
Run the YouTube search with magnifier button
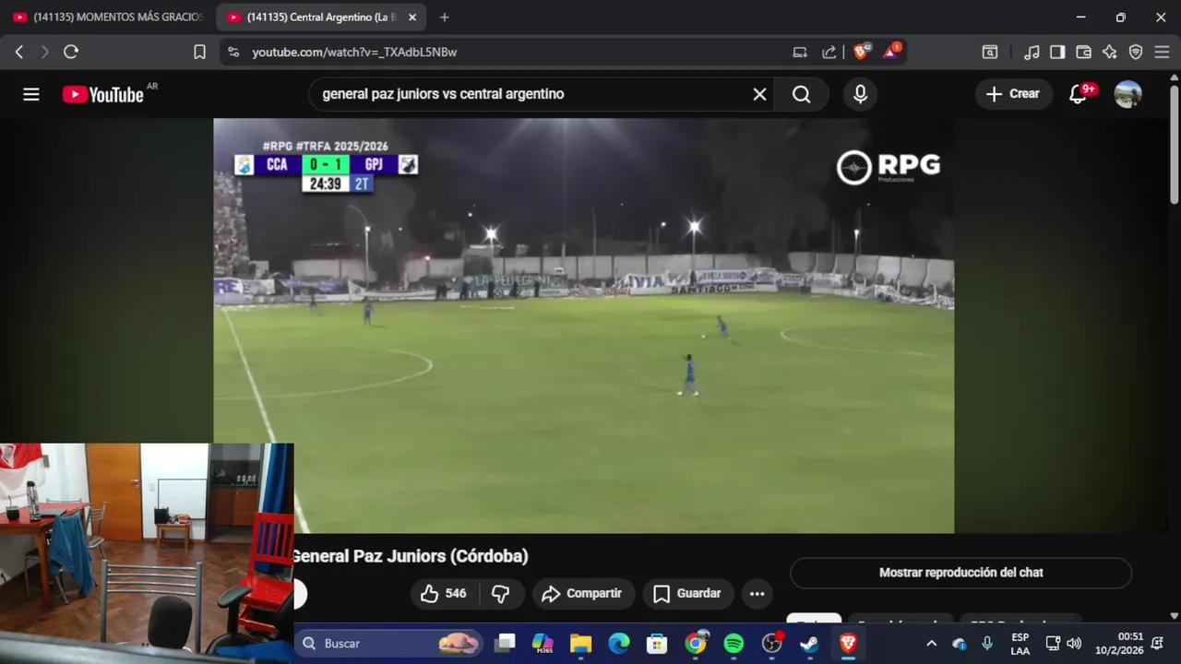[x=801, y=94]
